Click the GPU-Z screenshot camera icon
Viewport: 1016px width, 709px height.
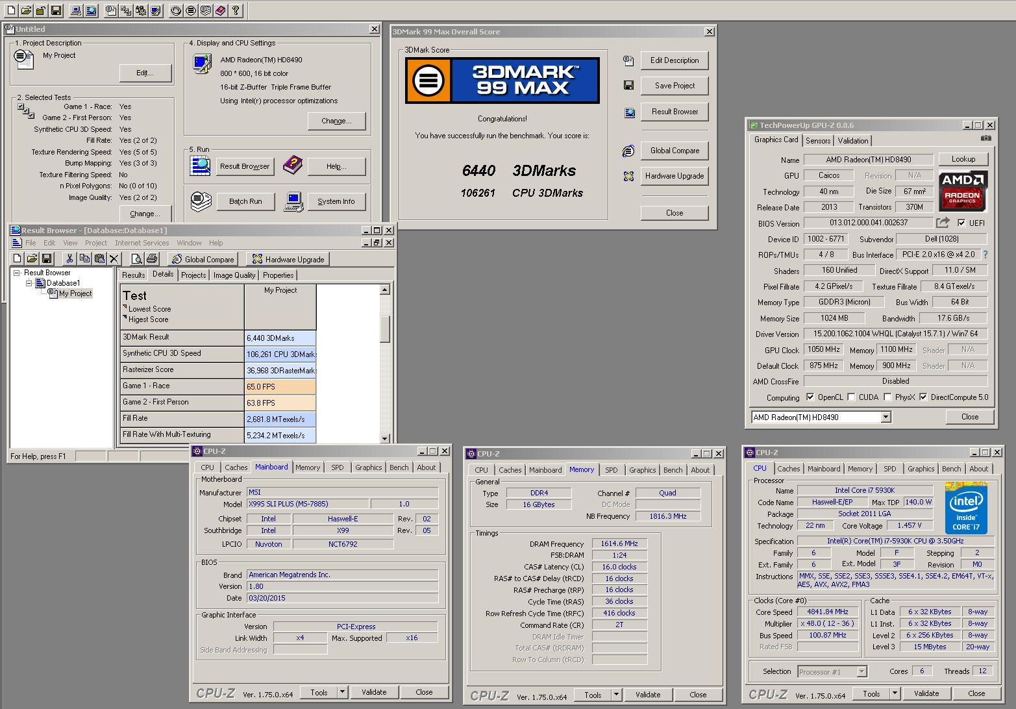(x=986, y=138)
